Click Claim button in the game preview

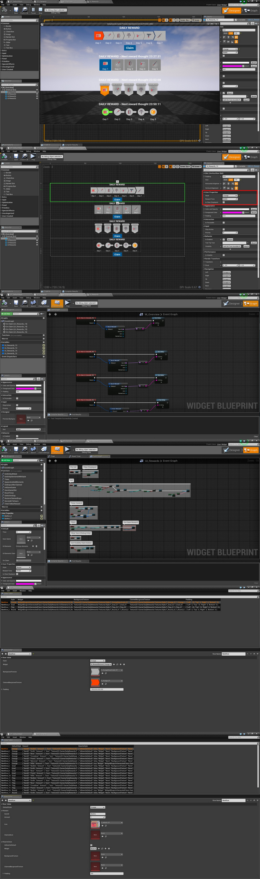(130, 48)
